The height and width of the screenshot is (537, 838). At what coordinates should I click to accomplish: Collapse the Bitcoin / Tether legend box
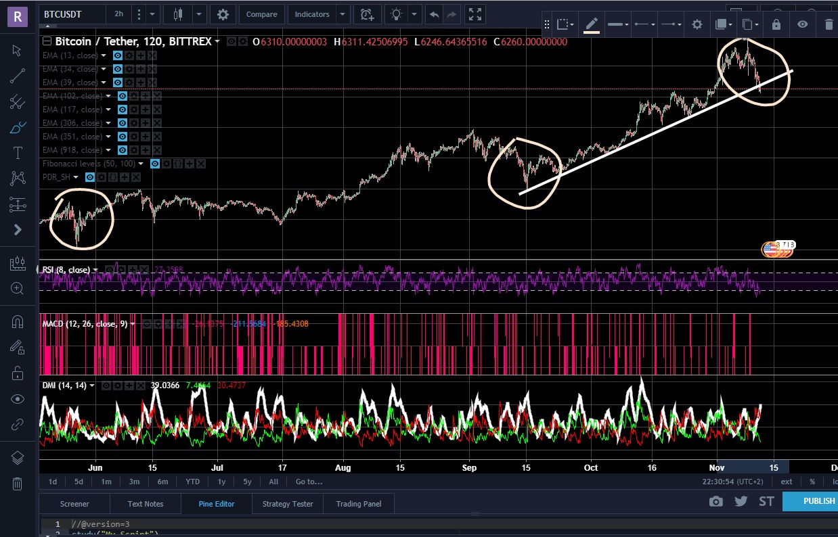[47, 41]
